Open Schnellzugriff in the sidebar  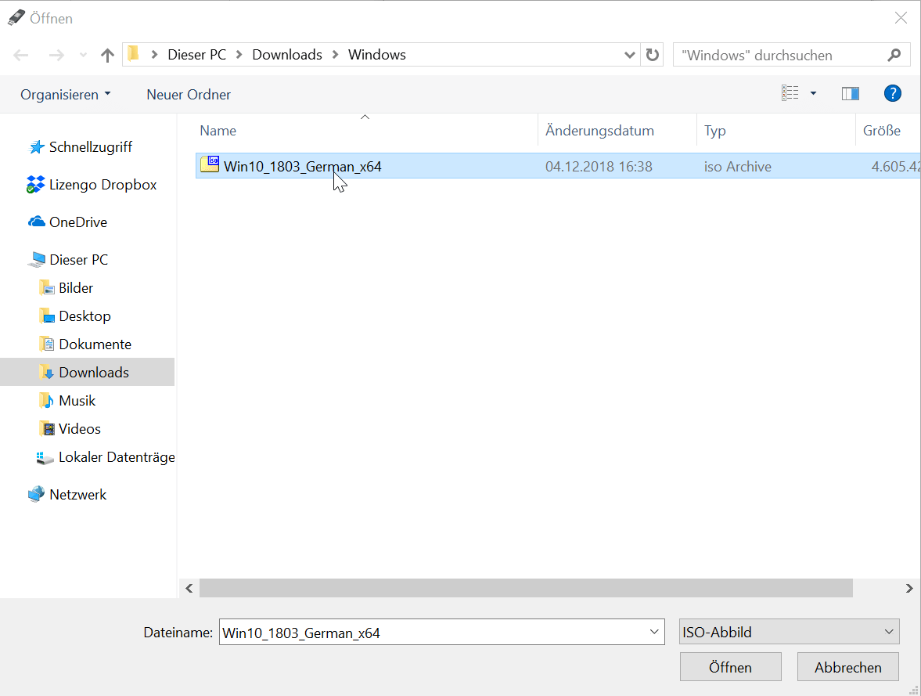click(x=91, y=147)
